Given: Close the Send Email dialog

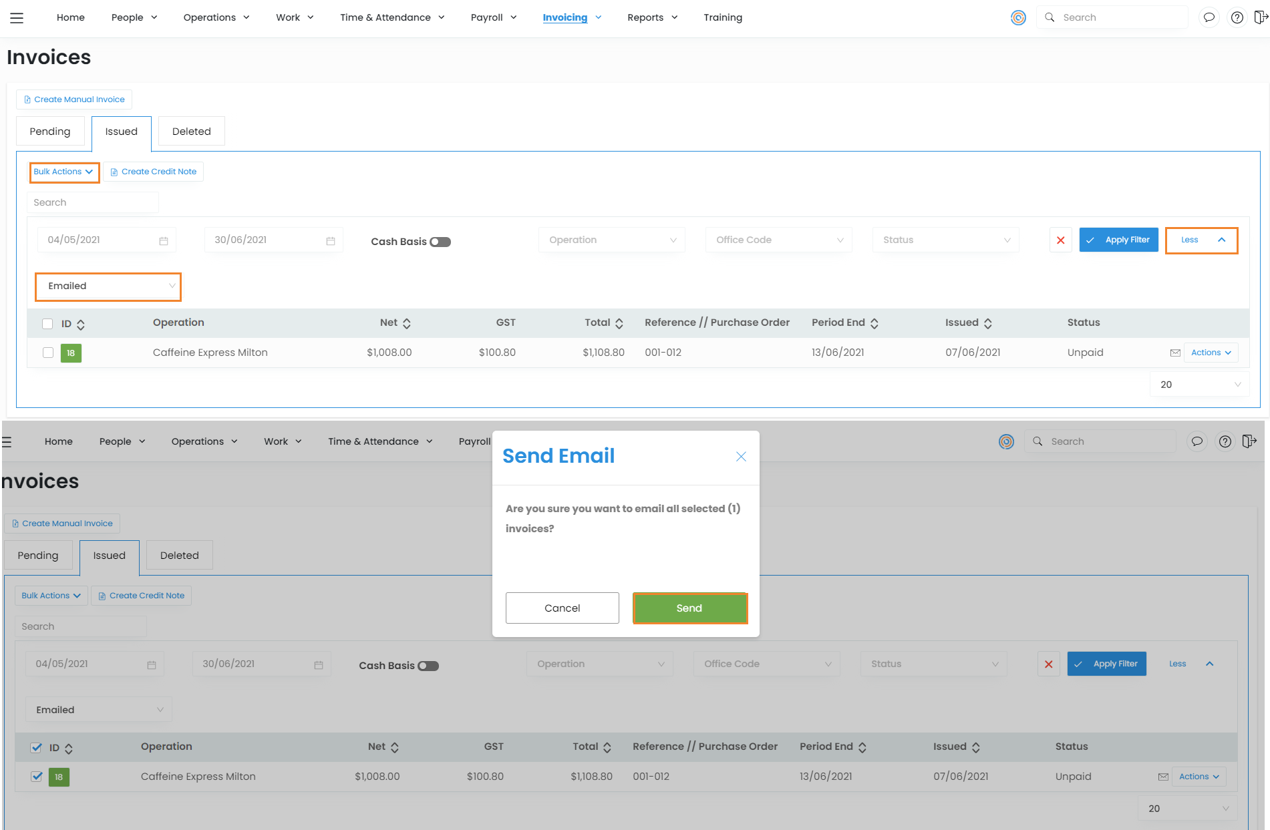Looking at the screenshot, I should pyautogui.click(x=740, y=457).
